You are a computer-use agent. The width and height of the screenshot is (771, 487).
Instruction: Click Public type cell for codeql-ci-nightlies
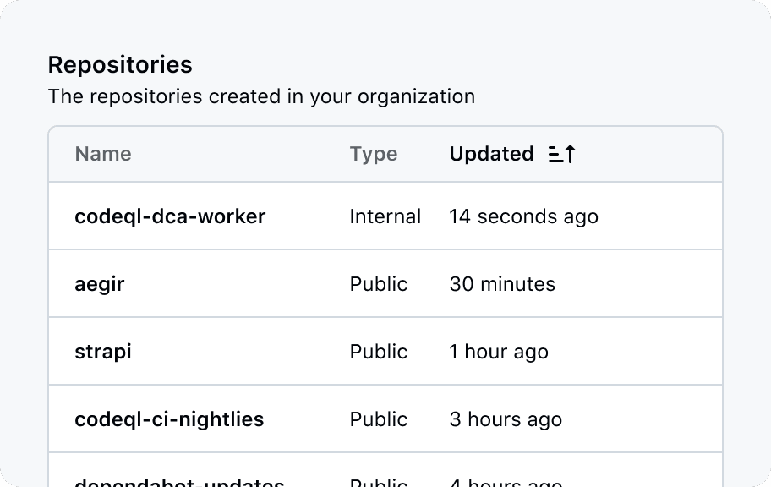click(x=379, y=419)
